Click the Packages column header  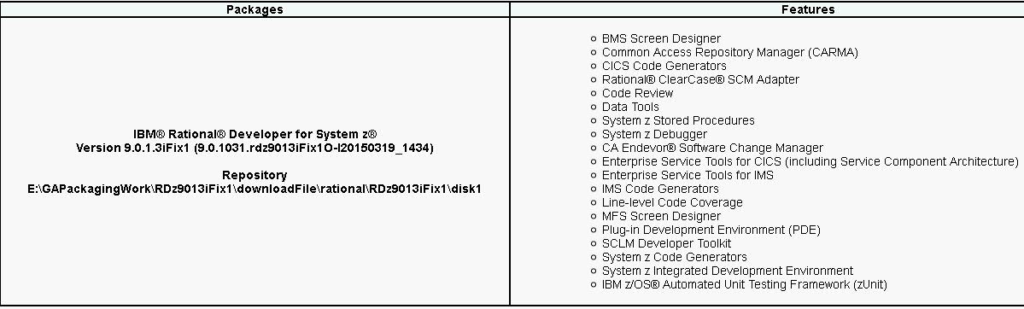click(x=255, y=9)
